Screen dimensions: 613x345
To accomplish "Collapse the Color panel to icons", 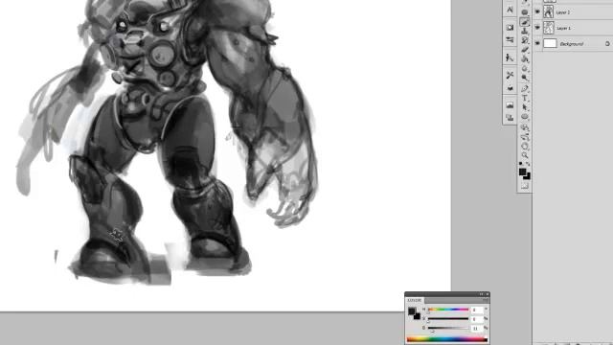I will click(x=481, y=294).
